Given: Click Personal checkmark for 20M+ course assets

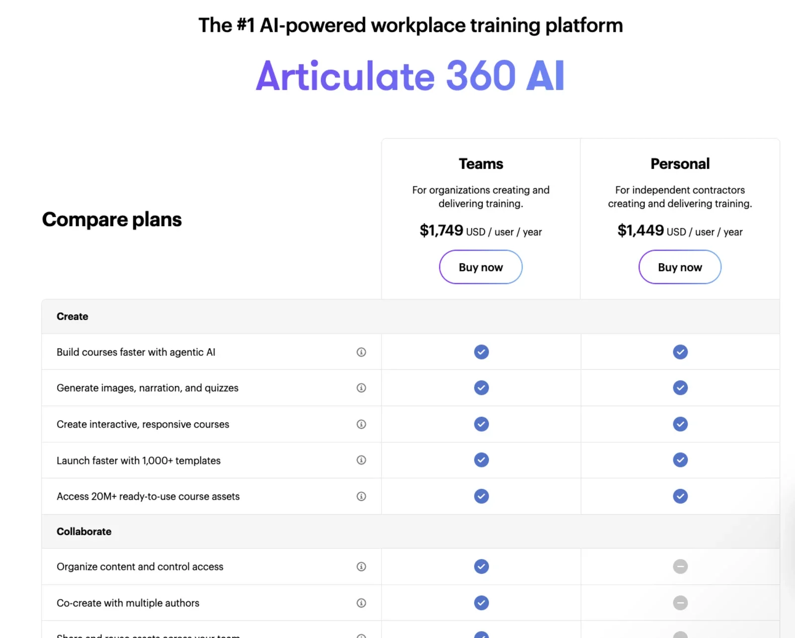Looking at the screenshot, I should pyautogui.click(x=680, y=496).
